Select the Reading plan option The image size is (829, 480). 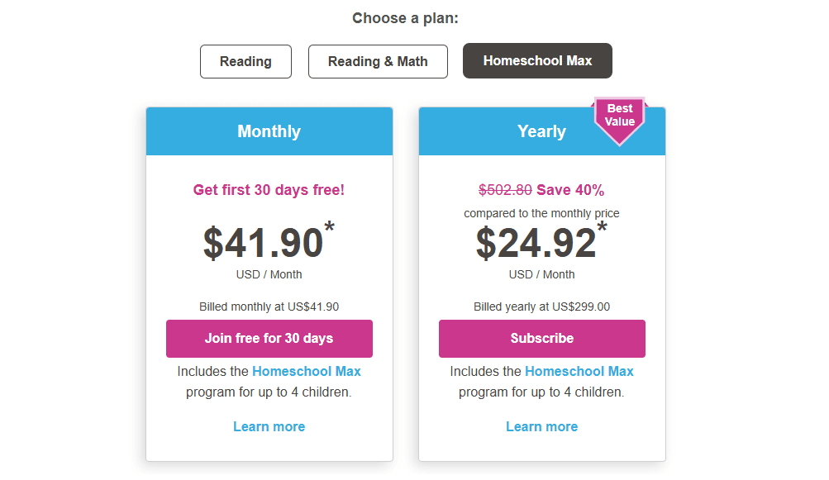[245, 61]
